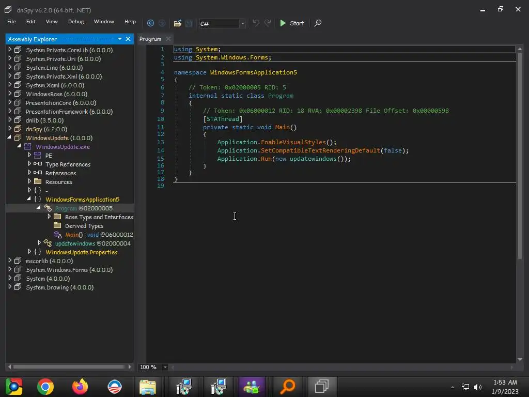Open the View menu
Viewport: 529px width, 397px height.
[x=52, y=21]
